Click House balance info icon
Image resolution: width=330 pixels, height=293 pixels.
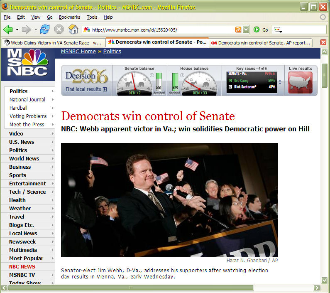pyautogui.click(x=182, y=75)
